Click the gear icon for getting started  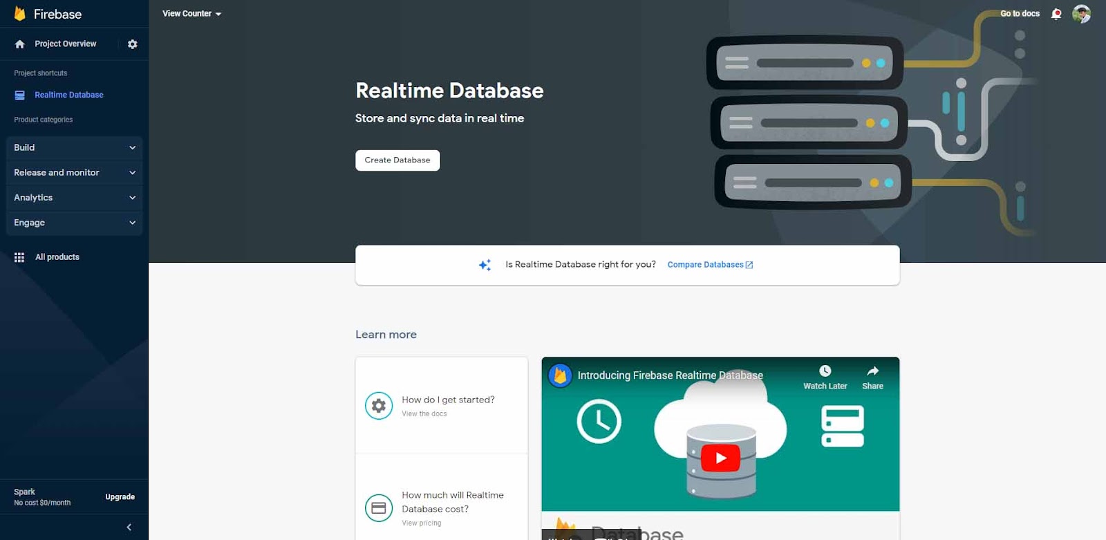[379, 406]
